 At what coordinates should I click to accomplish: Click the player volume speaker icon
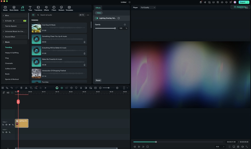242,146
